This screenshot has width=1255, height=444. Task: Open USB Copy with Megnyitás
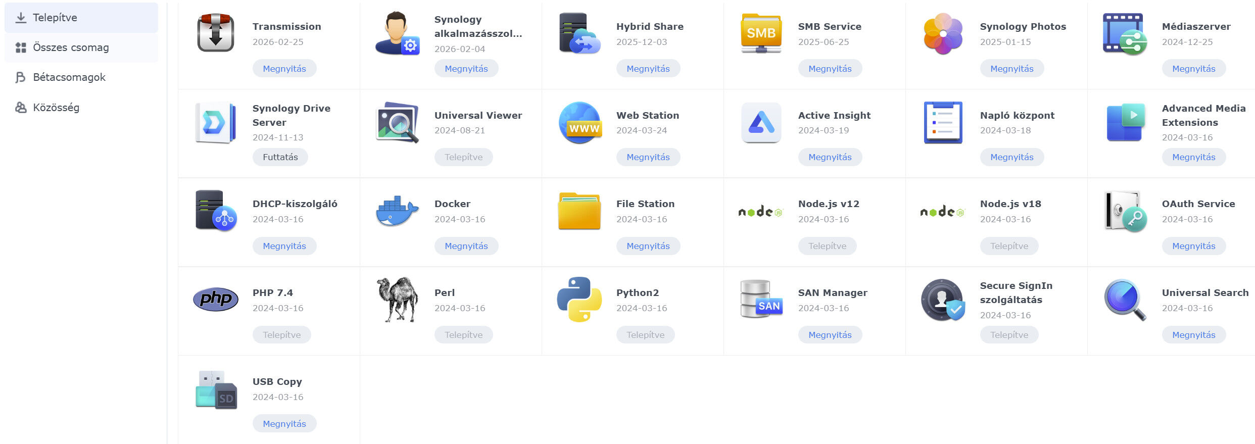[284, 424]
